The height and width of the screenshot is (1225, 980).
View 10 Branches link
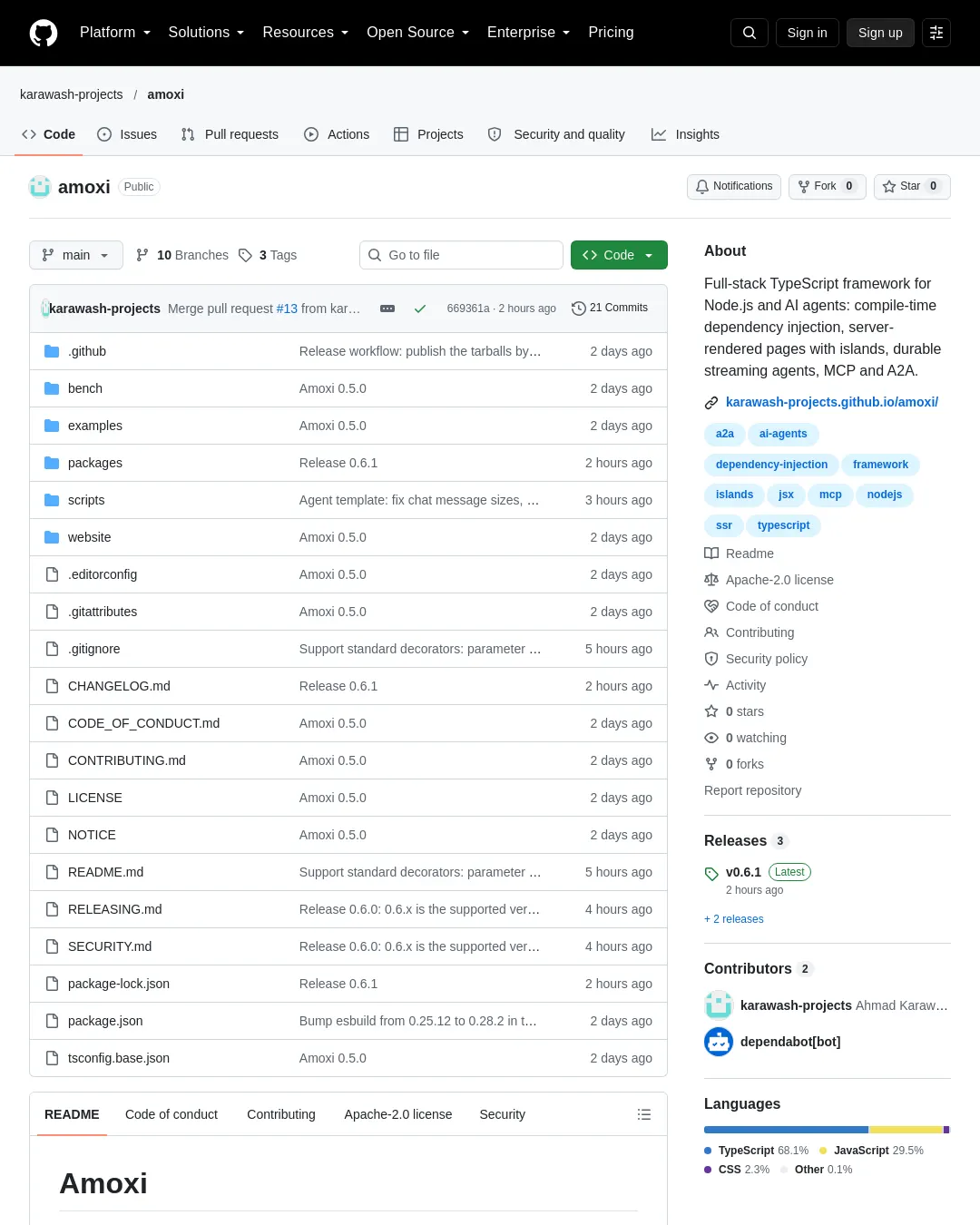[x=181, y=255]
